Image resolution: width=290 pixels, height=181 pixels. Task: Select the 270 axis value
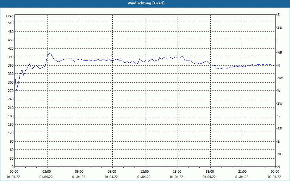click(x=11, y=91)
